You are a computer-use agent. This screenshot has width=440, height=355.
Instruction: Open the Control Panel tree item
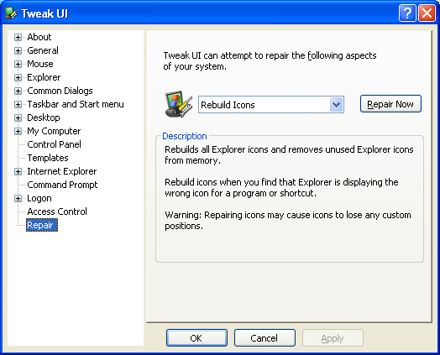click(x=54, y=144)
